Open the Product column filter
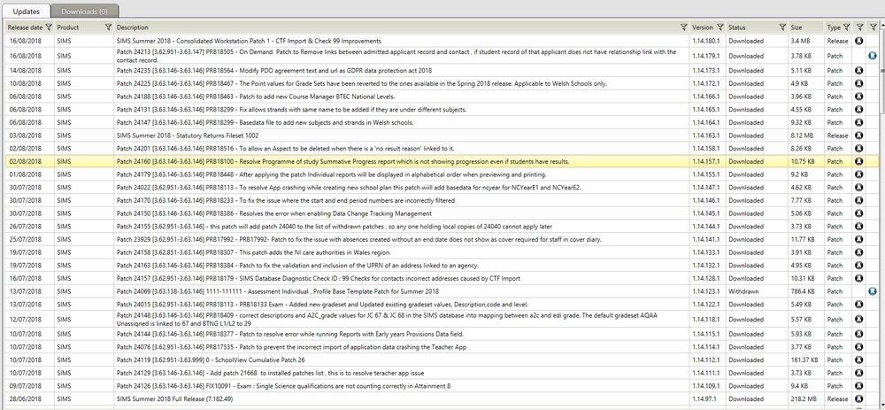Screen dimensions: 885x410 (108, 27)
